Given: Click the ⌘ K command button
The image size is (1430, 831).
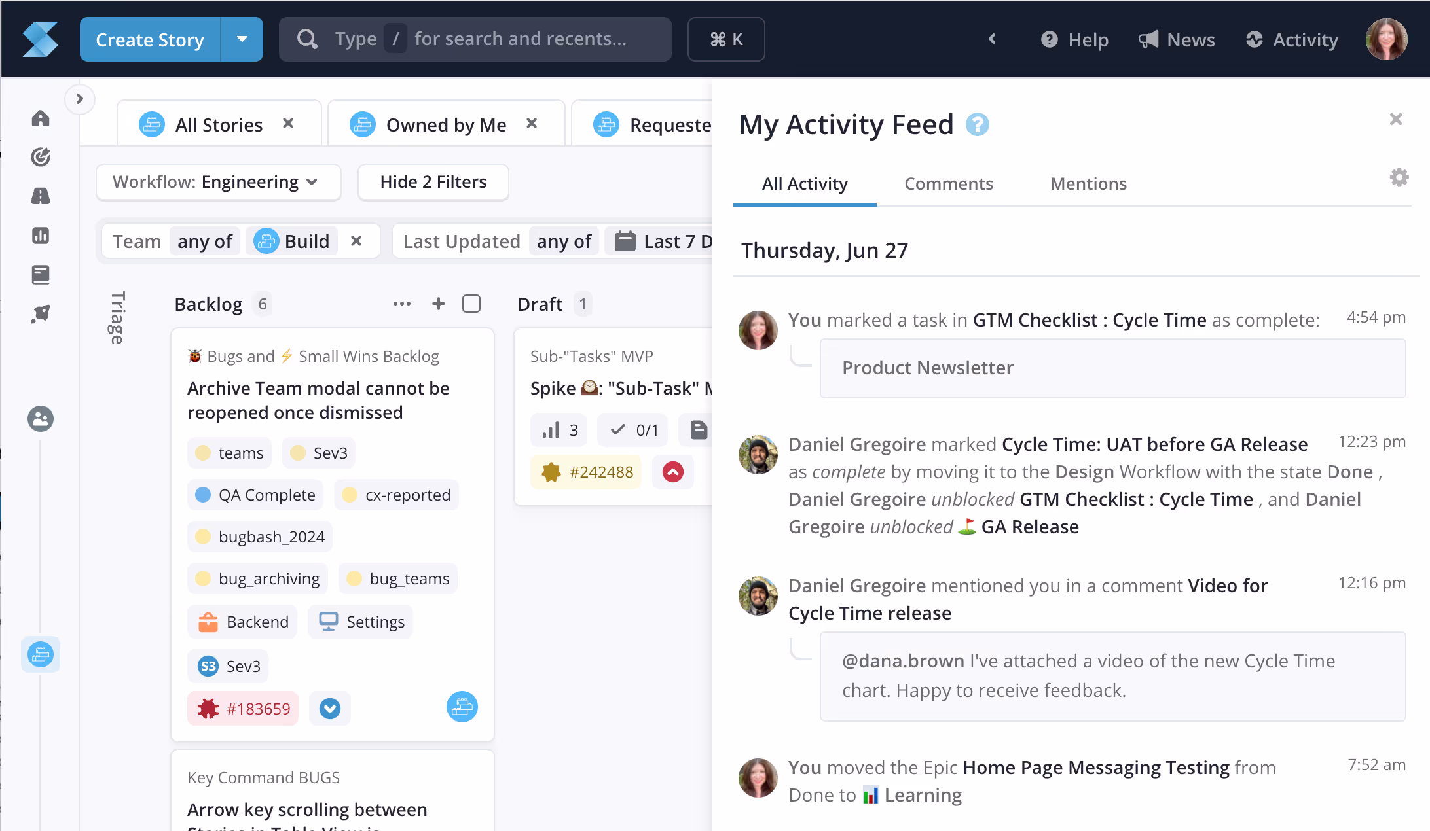Looking at the screenshot, I should pyautogui.click(x=726, y=39).
